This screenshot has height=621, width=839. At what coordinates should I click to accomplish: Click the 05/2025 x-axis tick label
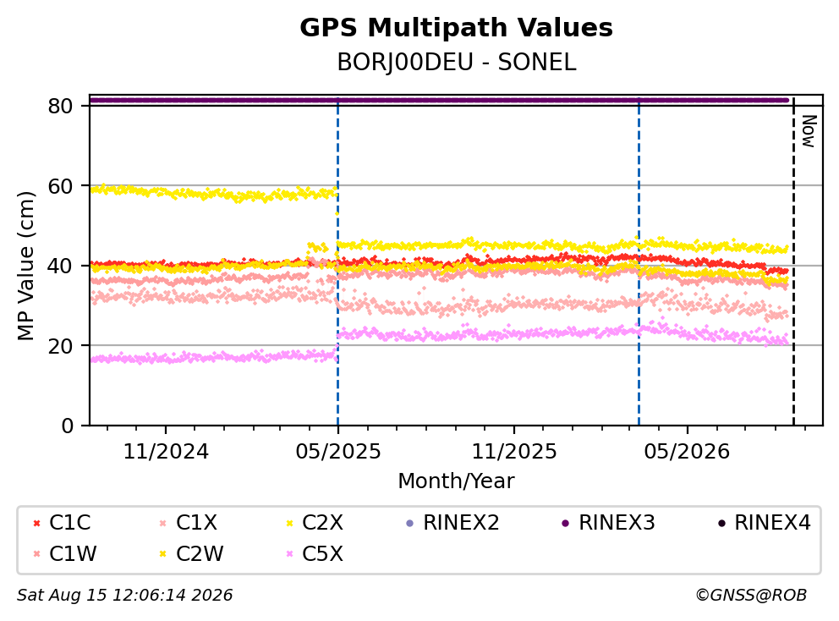click(338, 452)
